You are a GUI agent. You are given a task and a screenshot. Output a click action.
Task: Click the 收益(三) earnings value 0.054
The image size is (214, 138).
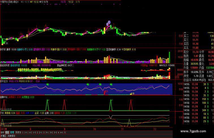pos(195,80)
